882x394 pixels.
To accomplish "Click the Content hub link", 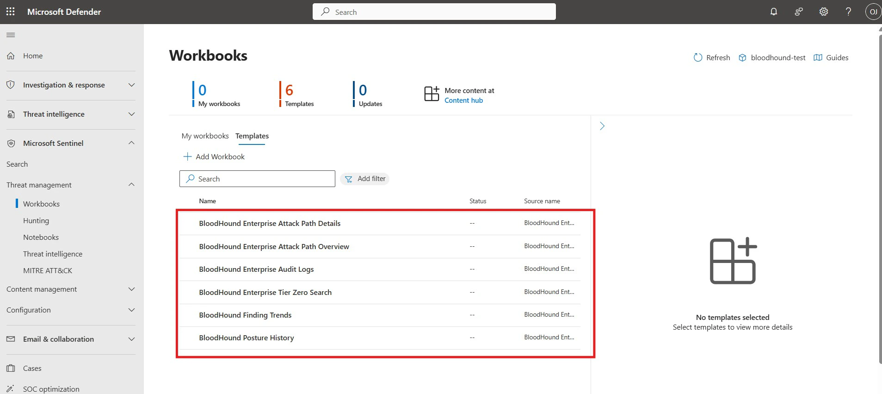I will point(463,100).
